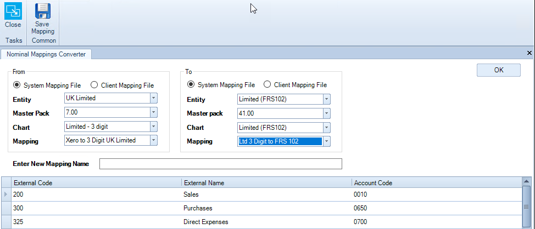Close the Nominal Mappings Converter tab with the X
The image size is (535, 229).
[x=530, y=53]
